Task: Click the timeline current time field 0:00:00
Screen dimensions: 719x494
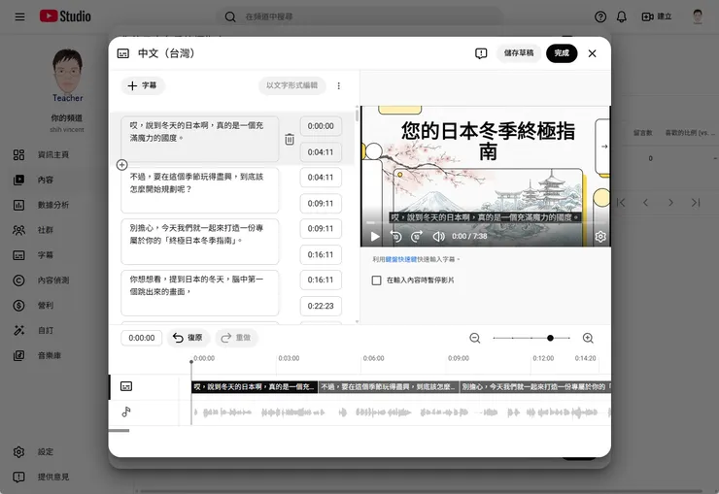Action: click(141, 338)
